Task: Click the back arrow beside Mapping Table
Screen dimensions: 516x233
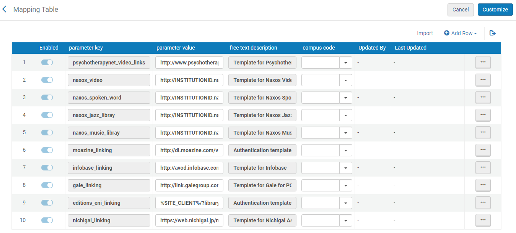Action: point(5,10)
